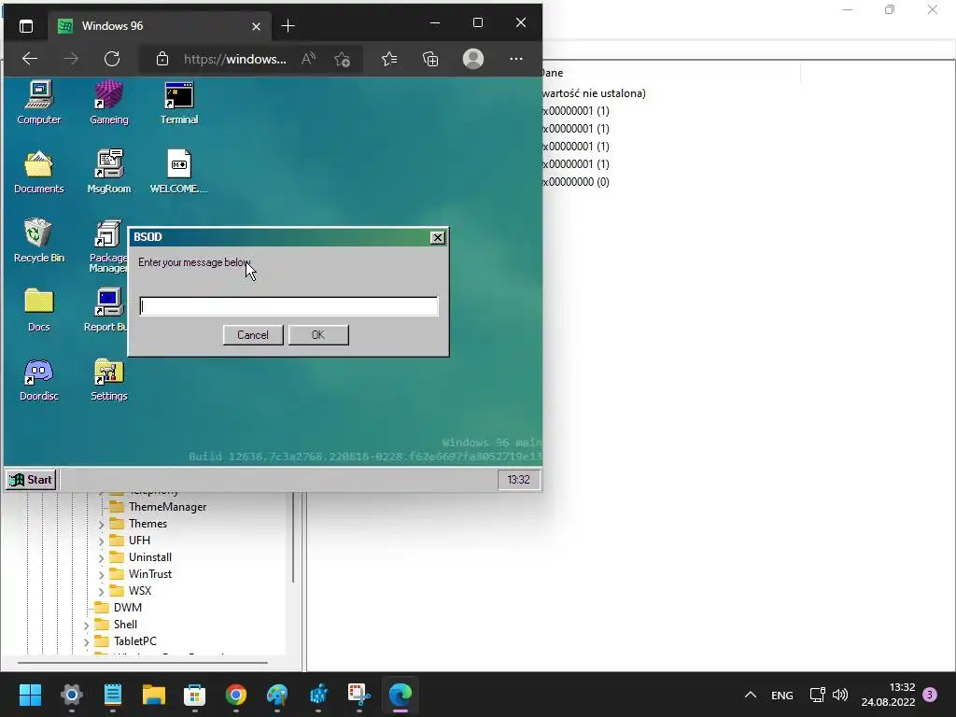
Task: Open the Recycle Bin icon
Action: pyautogui.click(x=39, y=241)
